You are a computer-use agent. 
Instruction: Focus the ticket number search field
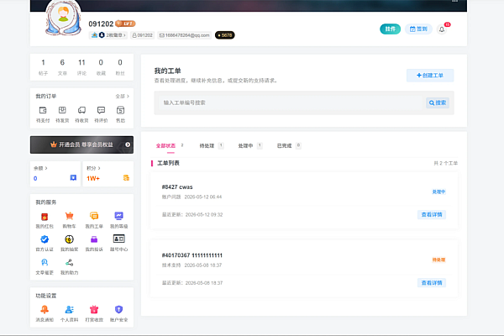tap(291, 102)
